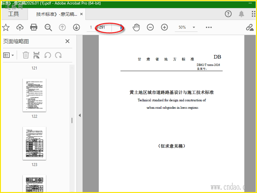Select the Hand pan tool
This screenshot has height=193, width=257.
point(136,27)
